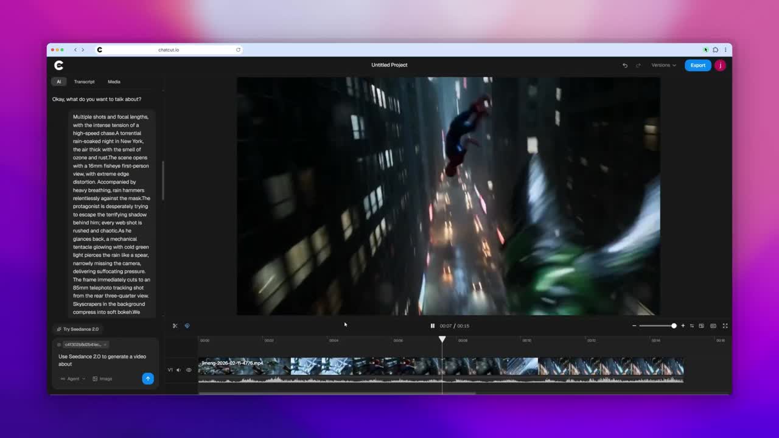Open the user profile avatar
This screenshot has width=779, height=438.
[x=720, y=65]
